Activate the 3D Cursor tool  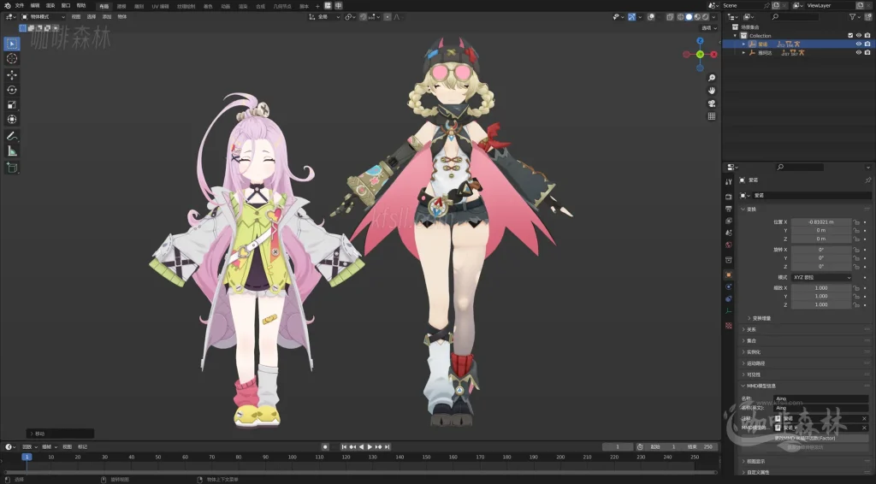tap(12, 59)
